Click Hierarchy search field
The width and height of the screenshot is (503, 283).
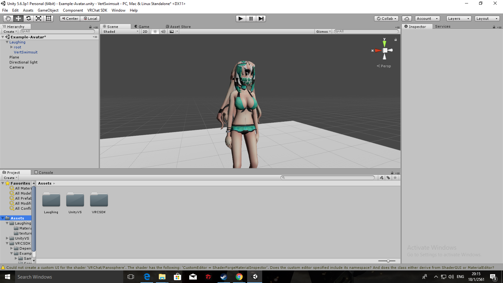coord(58,31)
